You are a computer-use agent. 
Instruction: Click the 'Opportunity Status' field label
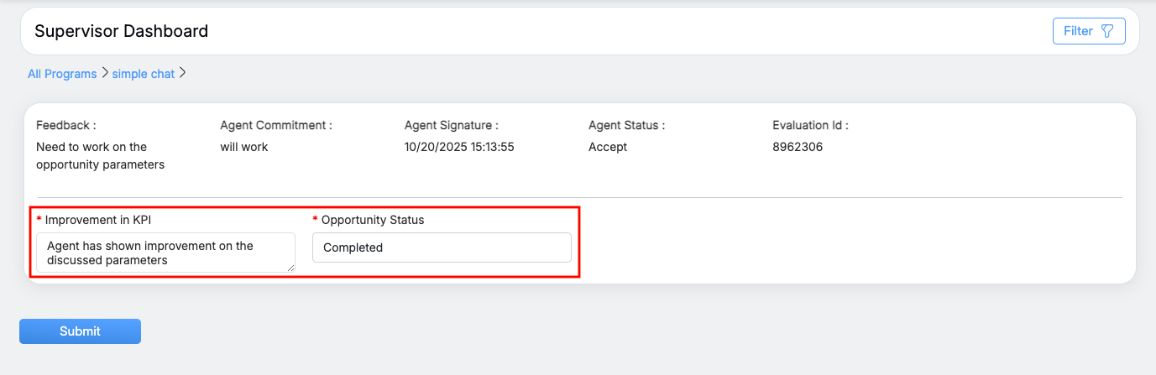pyautogui.click(x=374, y=220)
